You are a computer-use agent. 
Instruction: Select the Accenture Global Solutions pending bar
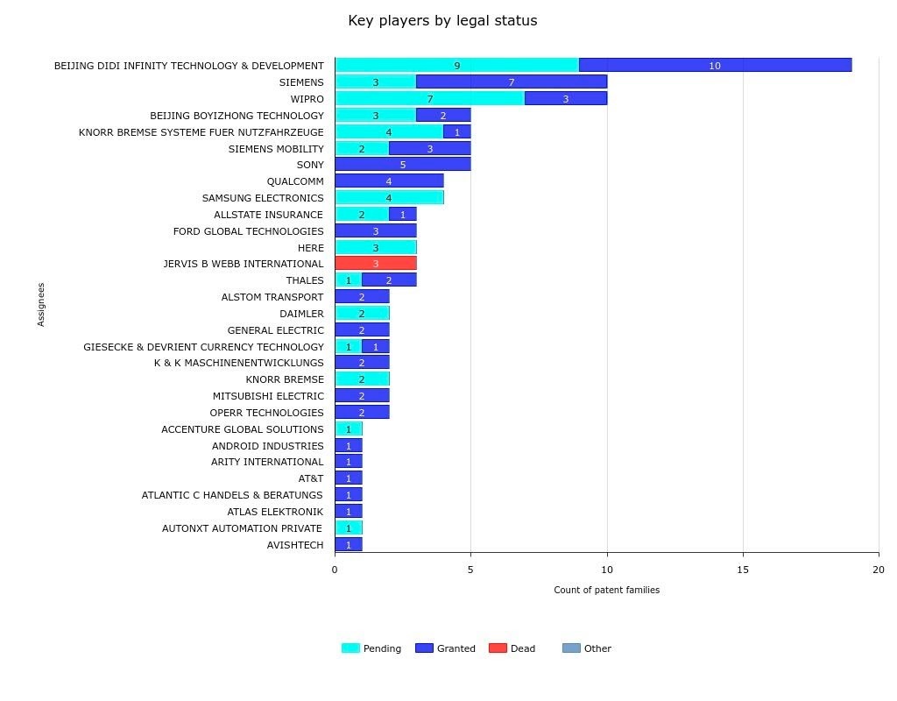pyautogui.click(x=349, y=428)
